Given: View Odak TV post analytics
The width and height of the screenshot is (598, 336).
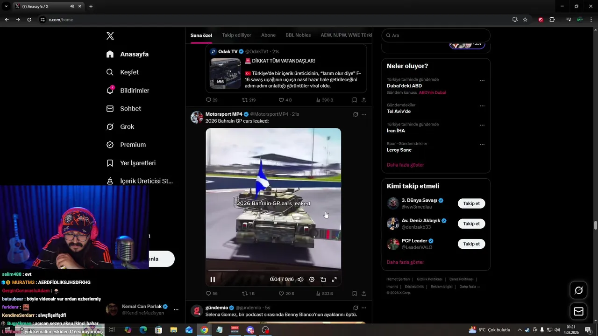Looking at the screenshot, I should [324, 100].
